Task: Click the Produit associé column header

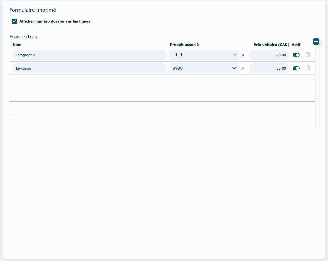Action: coord(184,45)
